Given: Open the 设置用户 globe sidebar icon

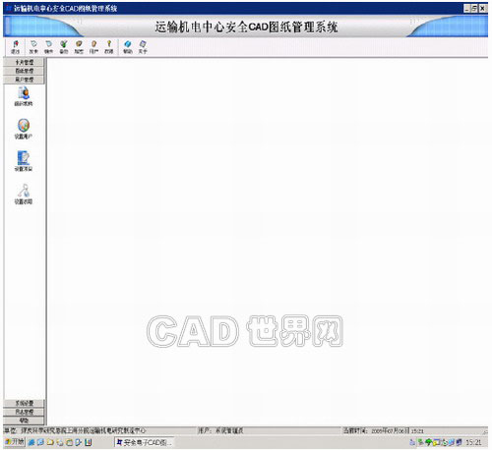Looking at the screenshot, I should (x=24, y=129).
